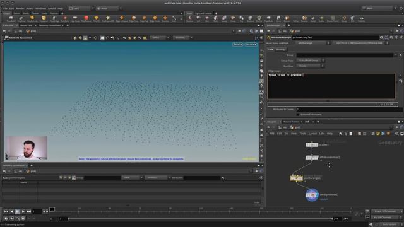Select the Edge Collapse shelf tool
This screenshot has width=404, height=227.
[x=122, y=18]
